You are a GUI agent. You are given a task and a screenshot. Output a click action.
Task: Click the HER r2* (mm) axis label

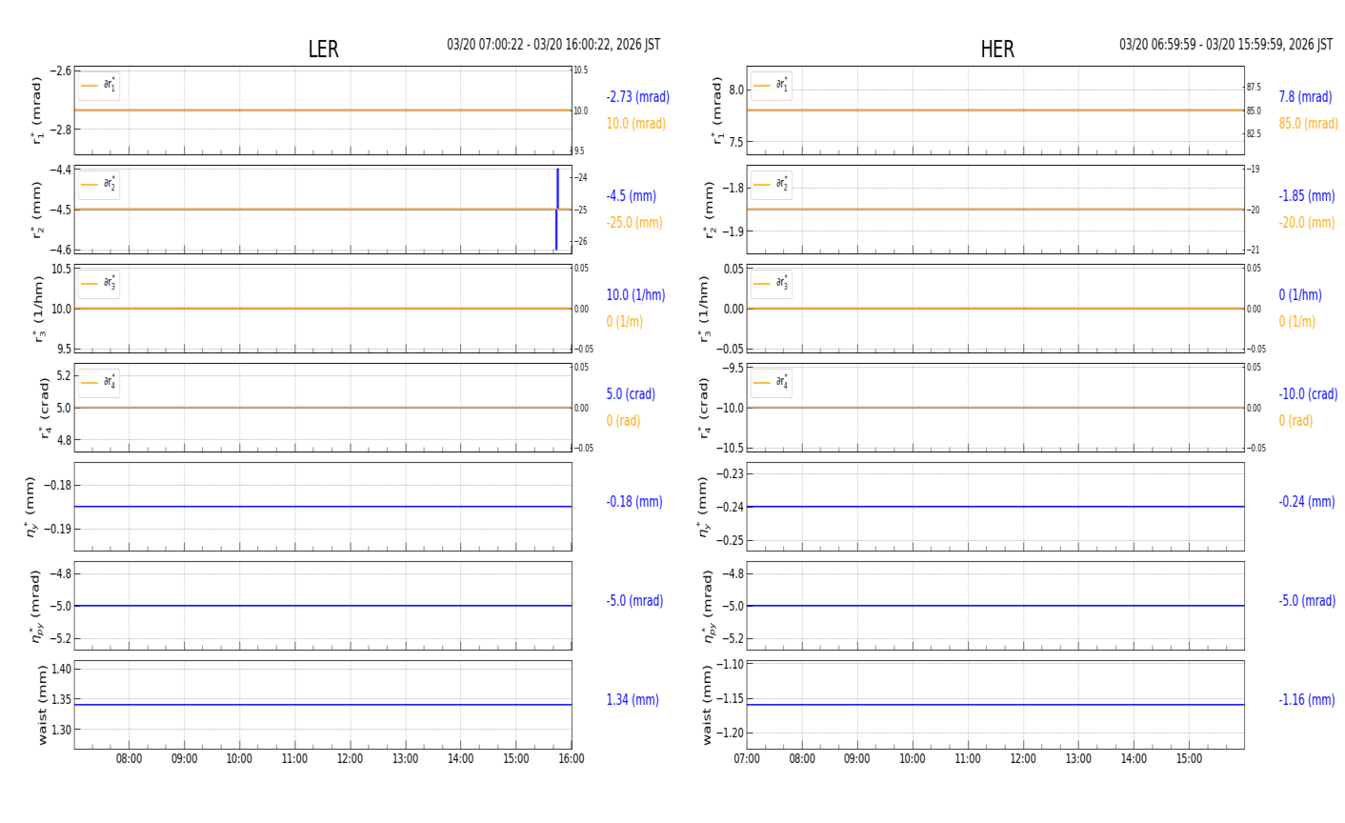coord(711,210)
